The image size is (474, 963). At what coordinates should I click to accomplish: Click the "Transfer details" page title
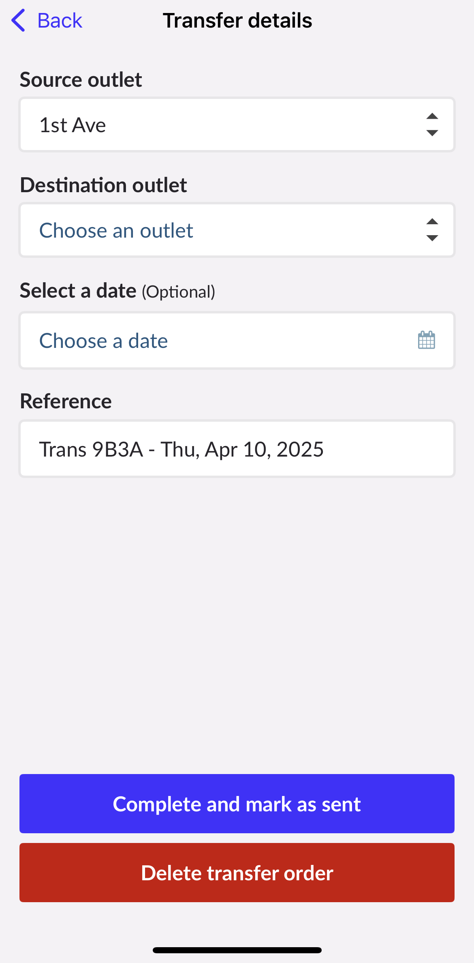click(x=237, y=20)
